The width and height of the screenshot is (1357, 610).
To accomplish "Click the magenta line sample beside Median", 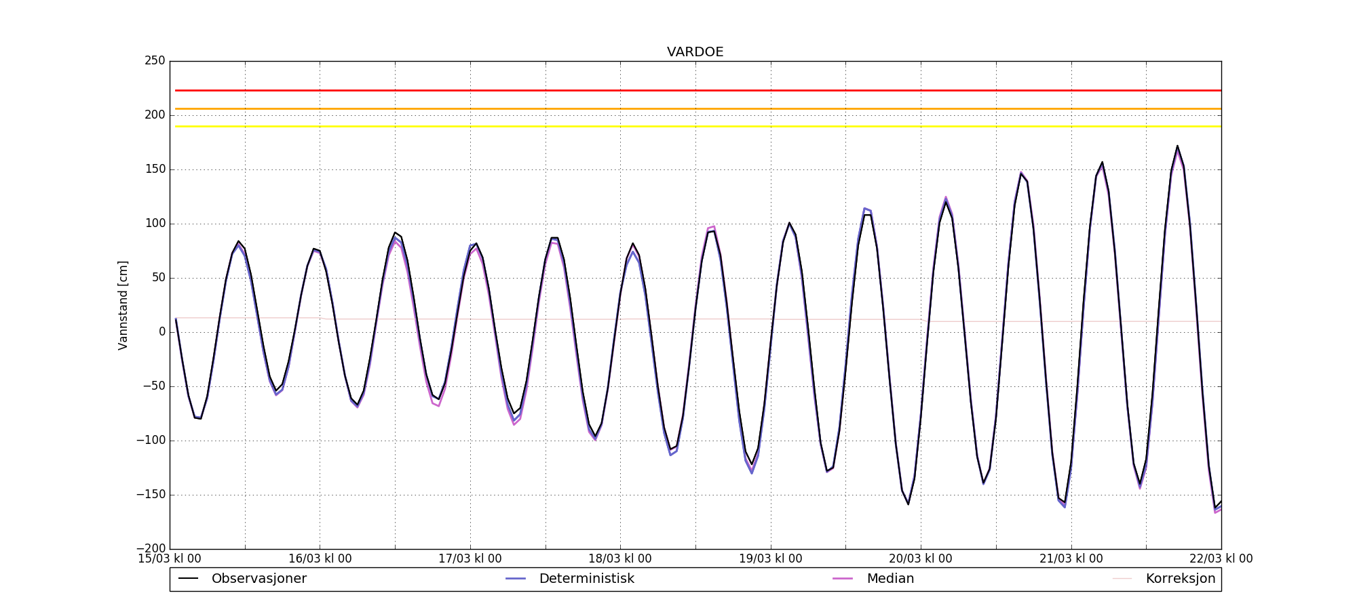I will click(x=843, y=579).
